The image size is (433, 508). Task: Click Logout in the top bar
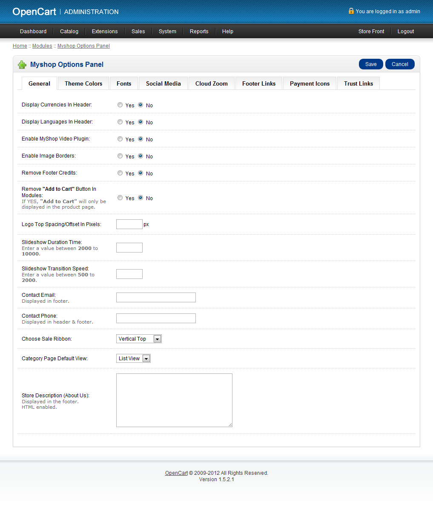[x=406, y=32]
